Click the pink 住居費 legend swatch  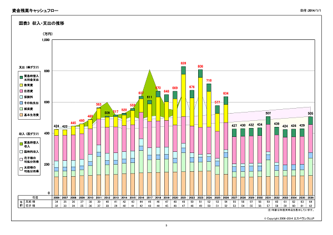click(x=21, y=91)
